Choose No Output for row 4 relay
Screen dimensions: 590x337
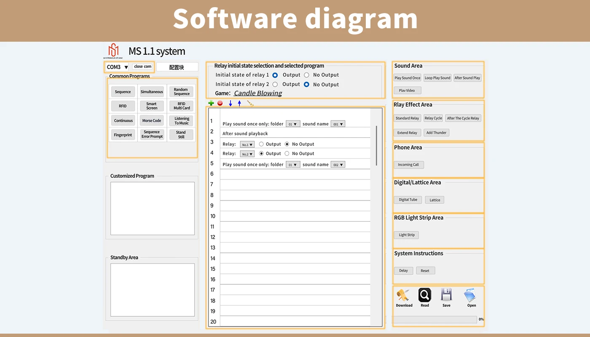pyautogui.click(x=287, y=153)
